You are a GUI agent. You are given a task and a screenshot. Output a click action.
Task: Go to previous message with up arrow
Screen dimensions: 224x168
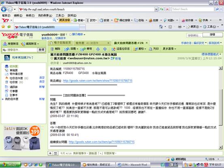pyautogui.click(x=105, y=49)
